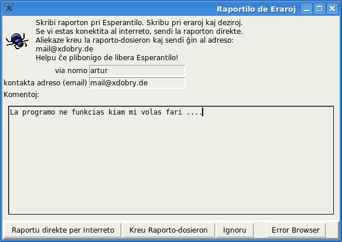Click the 'Komentoj:' label
The width and height of the screenshot is (342, 242).
pos(21,95)
